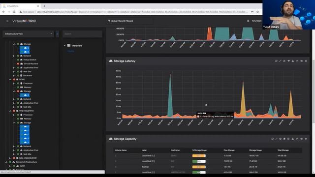The height and width of the screenshot is (177, 315).
Task: Favorite the Storage Latency widget via heart icon
Action: [288, 61]
